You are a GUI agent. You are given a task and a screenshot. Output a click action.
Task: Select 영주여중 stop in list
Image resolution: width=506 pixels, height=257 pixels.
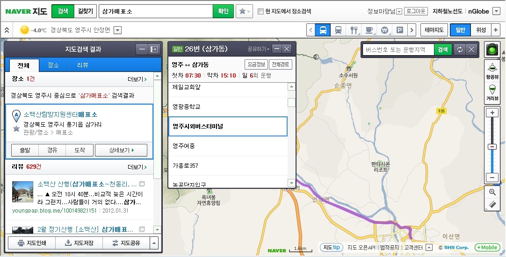click(x=228, y=146)
